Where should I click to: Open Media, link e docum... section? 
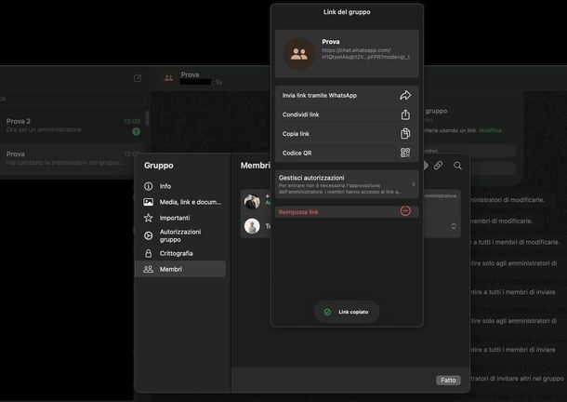180,202
